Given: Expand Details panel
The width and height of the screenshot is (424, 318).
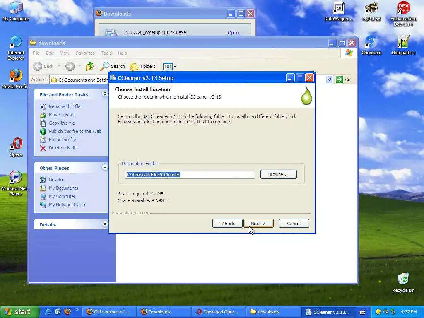Looking at the screenshot, I should [x=105, y=224].
